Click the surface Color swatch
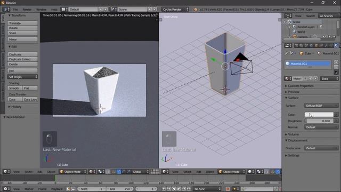 click(319, 115)
